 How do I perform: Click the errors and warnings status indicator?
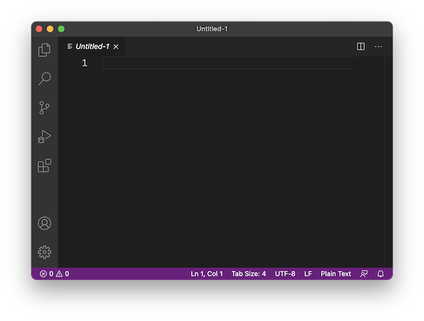pyautogui.click(x=54, y=274)
